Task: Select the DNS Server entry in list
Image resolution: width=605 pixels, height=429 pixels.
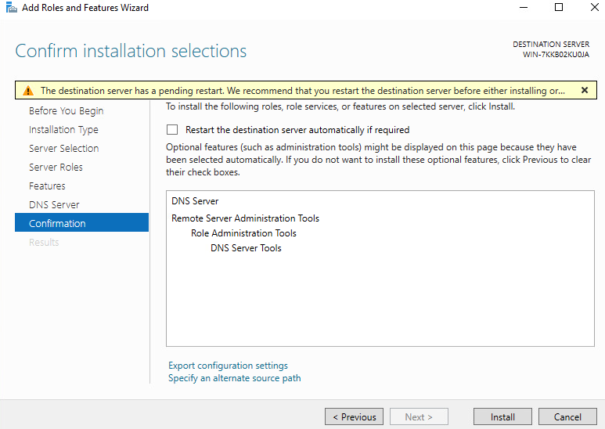Action: (195, 201)
